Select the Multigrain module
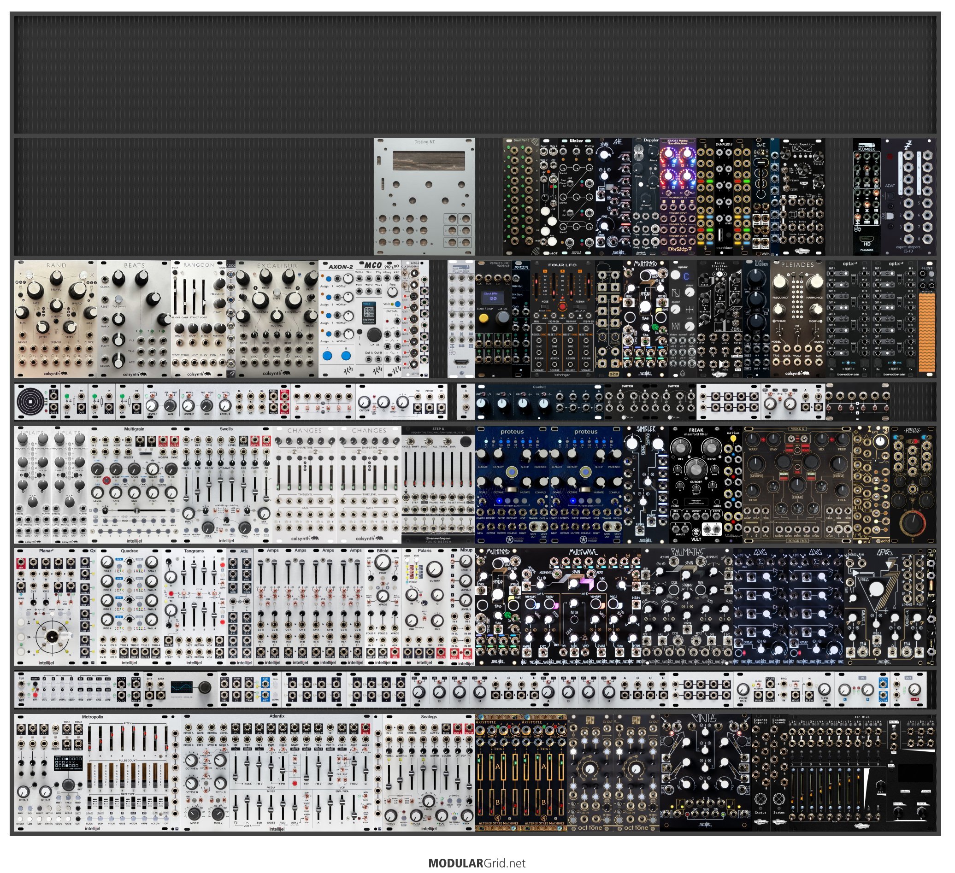Screen dimensions: 955x873 135,485
